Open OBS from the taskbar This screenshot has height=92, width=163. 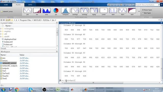coord(48,90)
